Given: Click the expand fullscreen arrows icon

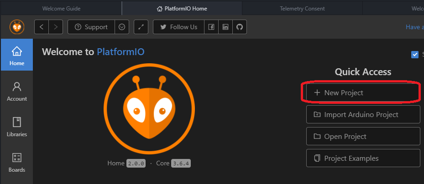Looking at the screenshot, I should point(141,27).
